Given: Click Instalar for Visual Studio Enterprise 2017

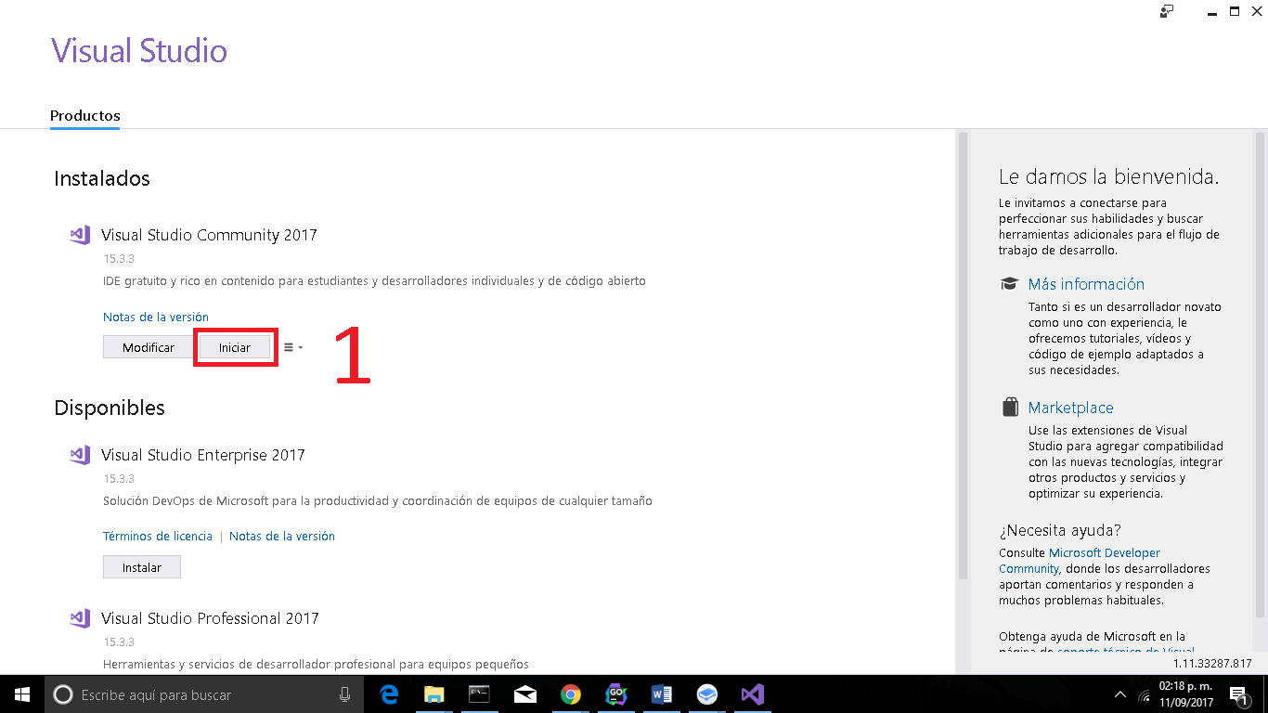Looking at the screenshot, I should click(142, 567).
